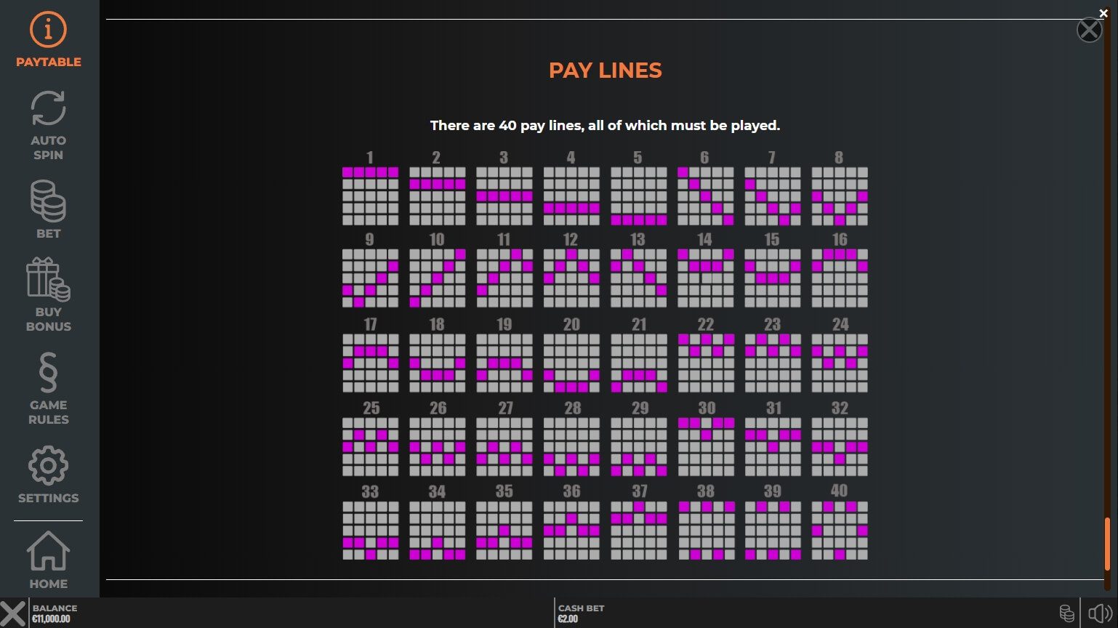Click the coin stack icon in bottom bar

[1066, 613]
